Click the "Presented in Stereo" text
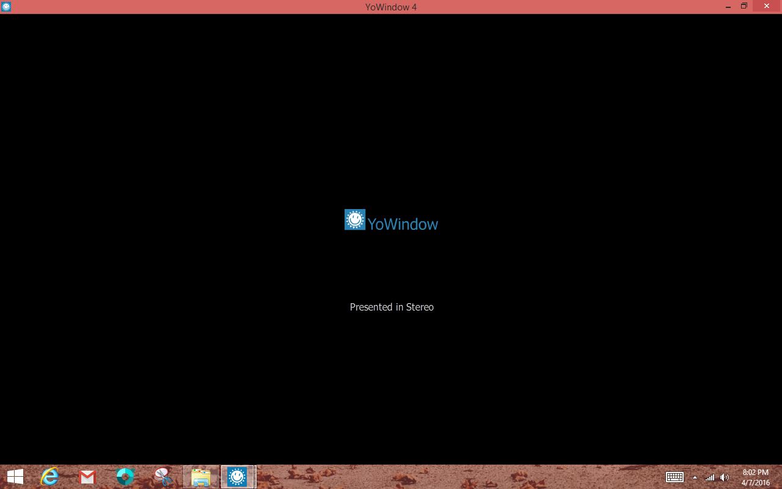This screenshot has width=782, height=489. tap(392, 307)
